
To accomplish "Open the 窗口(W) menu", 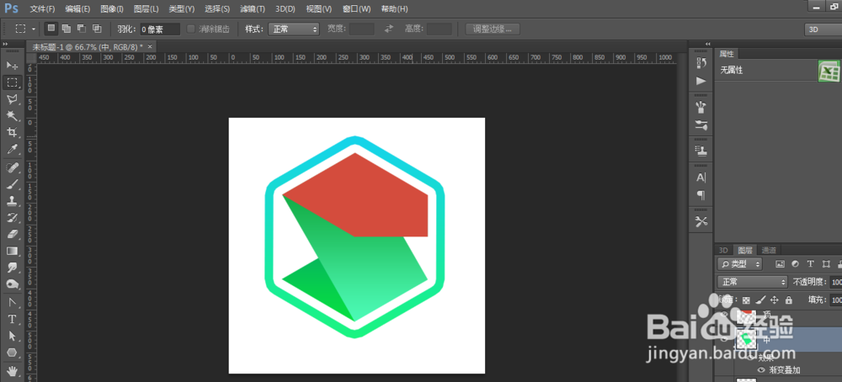I will pyautogui.click(x=356, y=9).
